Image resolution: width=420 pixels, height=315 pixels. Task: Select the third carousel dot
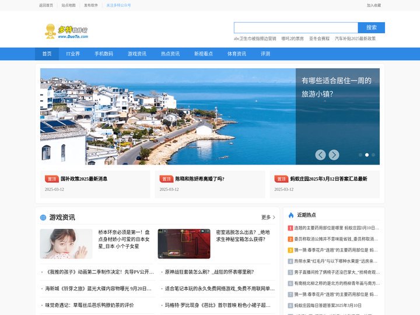tap(373, 155)
